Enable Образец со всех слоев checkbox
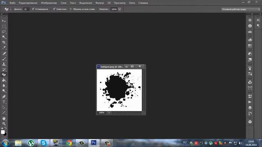The height and width of the screenshot is (147, 262). (x=70, y=9)
